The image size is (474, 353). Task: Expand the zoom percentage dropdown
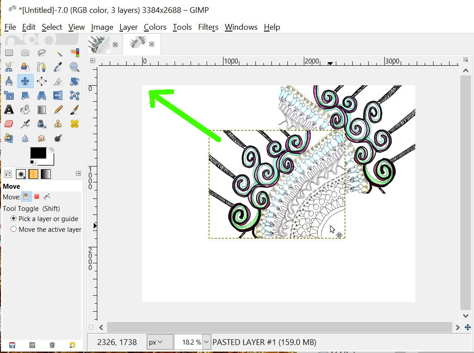pyautogui.click(x=206, y=342)
